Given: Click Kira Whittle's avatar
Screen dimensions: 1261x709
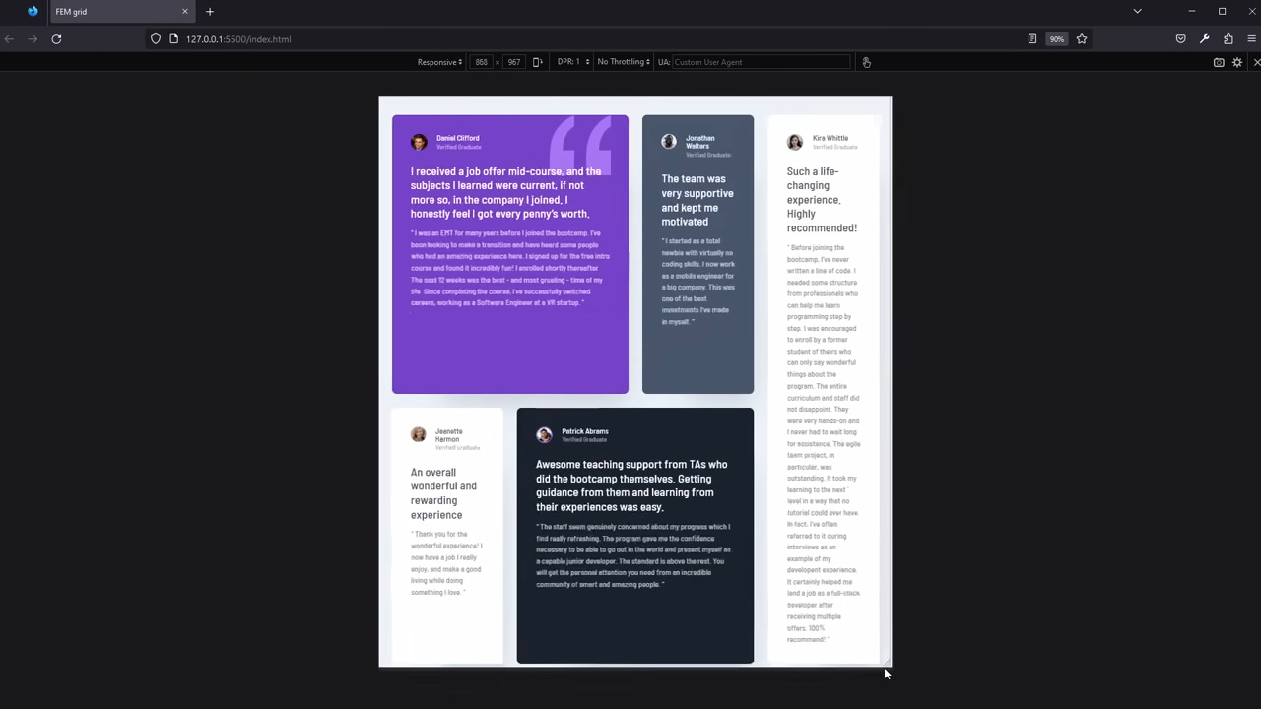Looking at the screenshot, I should pyautogui.click(x=795, y=142).
